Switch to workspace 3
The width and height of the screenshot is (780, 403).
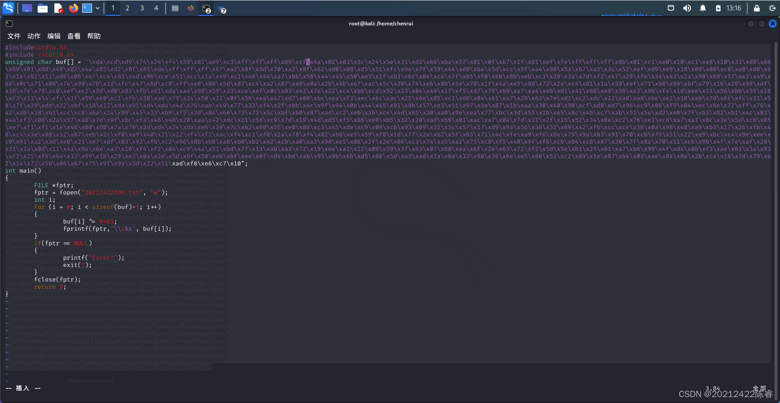[142, 8]
